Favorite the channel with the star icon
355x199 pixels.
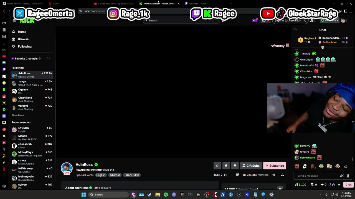click(217, 166)
